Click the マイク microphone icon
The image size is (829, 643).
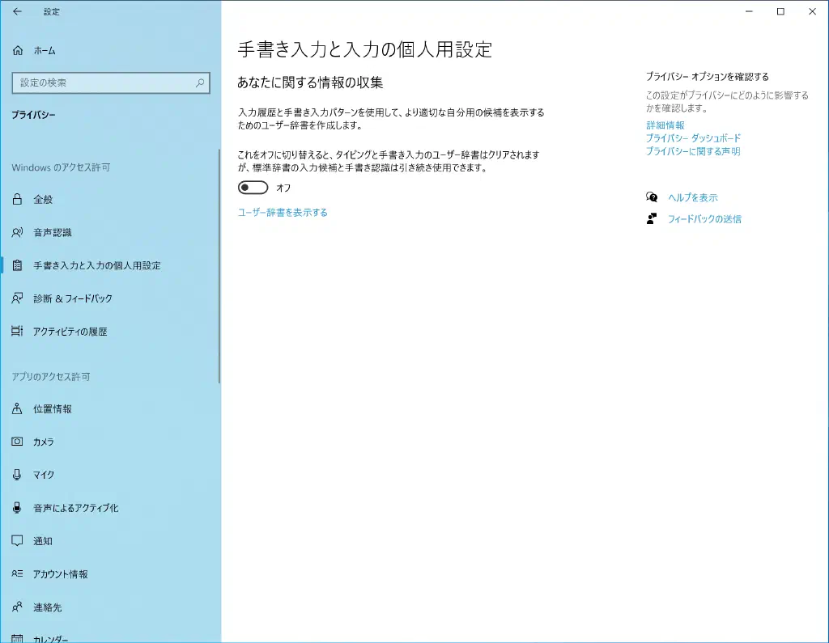[x=17, y=475]
